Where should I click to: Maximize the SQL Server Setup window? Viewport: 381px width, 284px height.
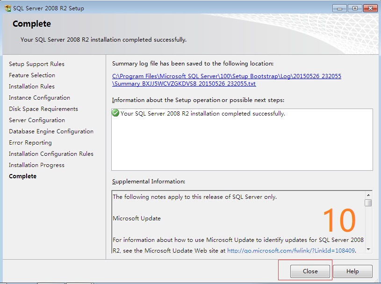(355, 8)
